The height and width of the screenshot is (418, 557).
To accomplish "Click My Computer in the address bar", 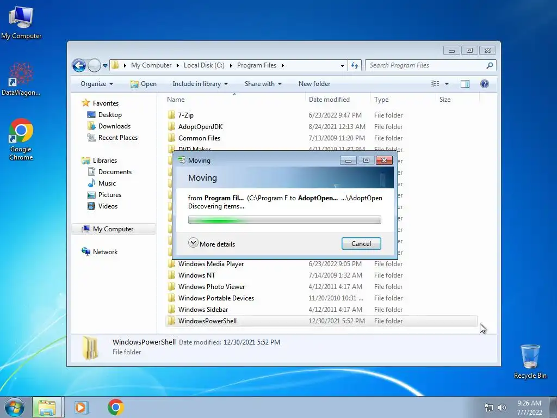I will (x=151, y=65).
